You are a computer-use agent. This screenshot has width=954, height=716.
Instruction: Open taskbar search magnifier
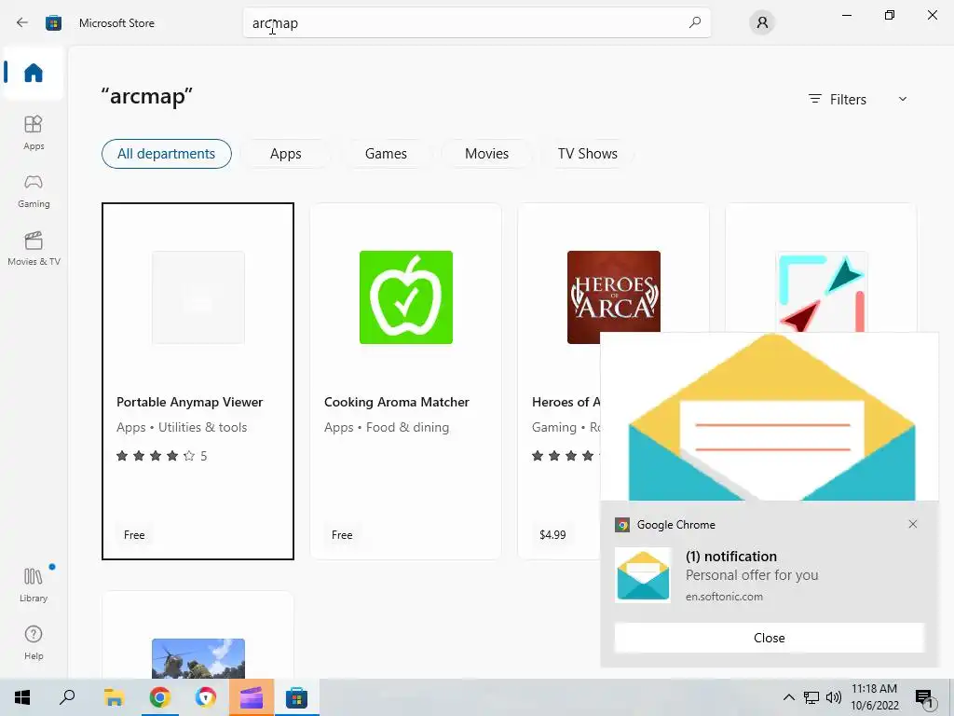point(67,697)
